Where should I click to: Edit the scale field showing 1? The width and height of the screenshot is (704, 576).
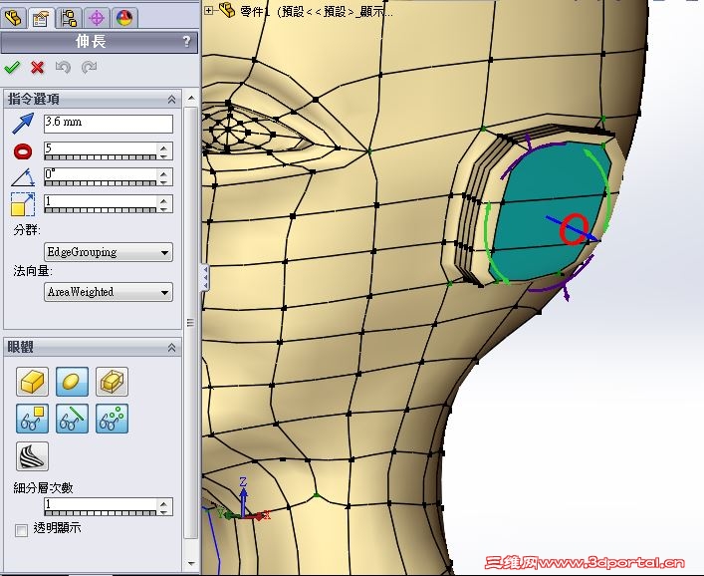pyautogui.click(x=101, y=201)
